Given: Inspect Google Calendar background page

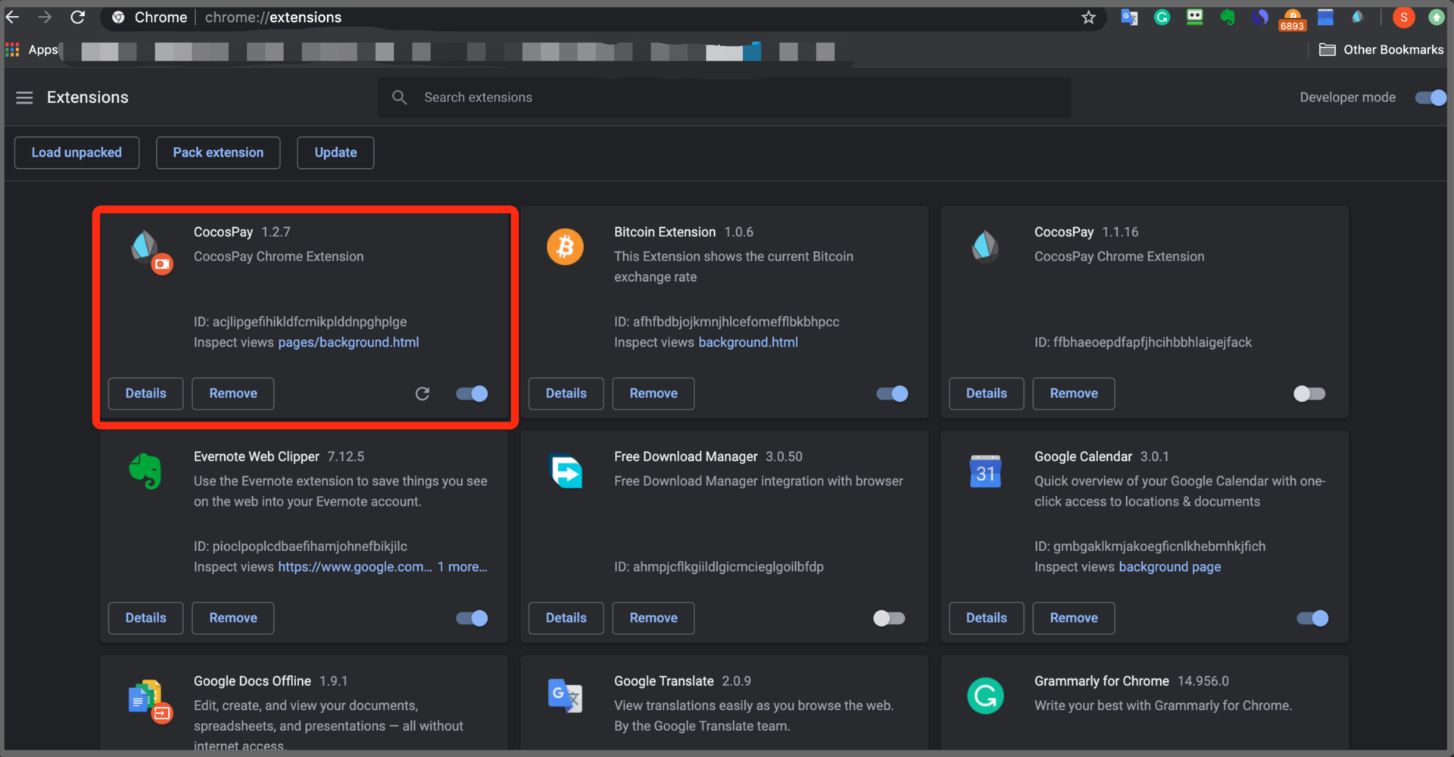Looking at the screenshot, I should 1170,567.
